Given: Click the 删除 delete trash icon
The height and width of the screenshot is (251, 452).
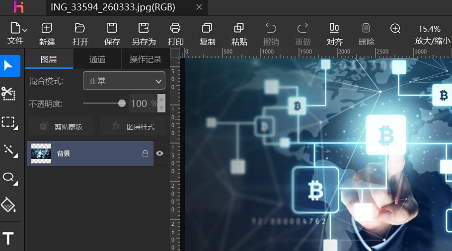Looking at the screenshot, I should [x=366, y=28].
